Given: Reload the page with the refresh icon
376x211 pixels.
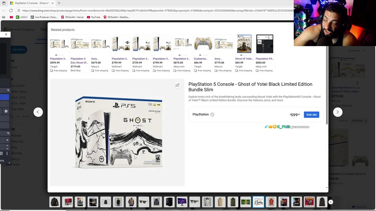Looking at the screenshot, I should (11, 11).
